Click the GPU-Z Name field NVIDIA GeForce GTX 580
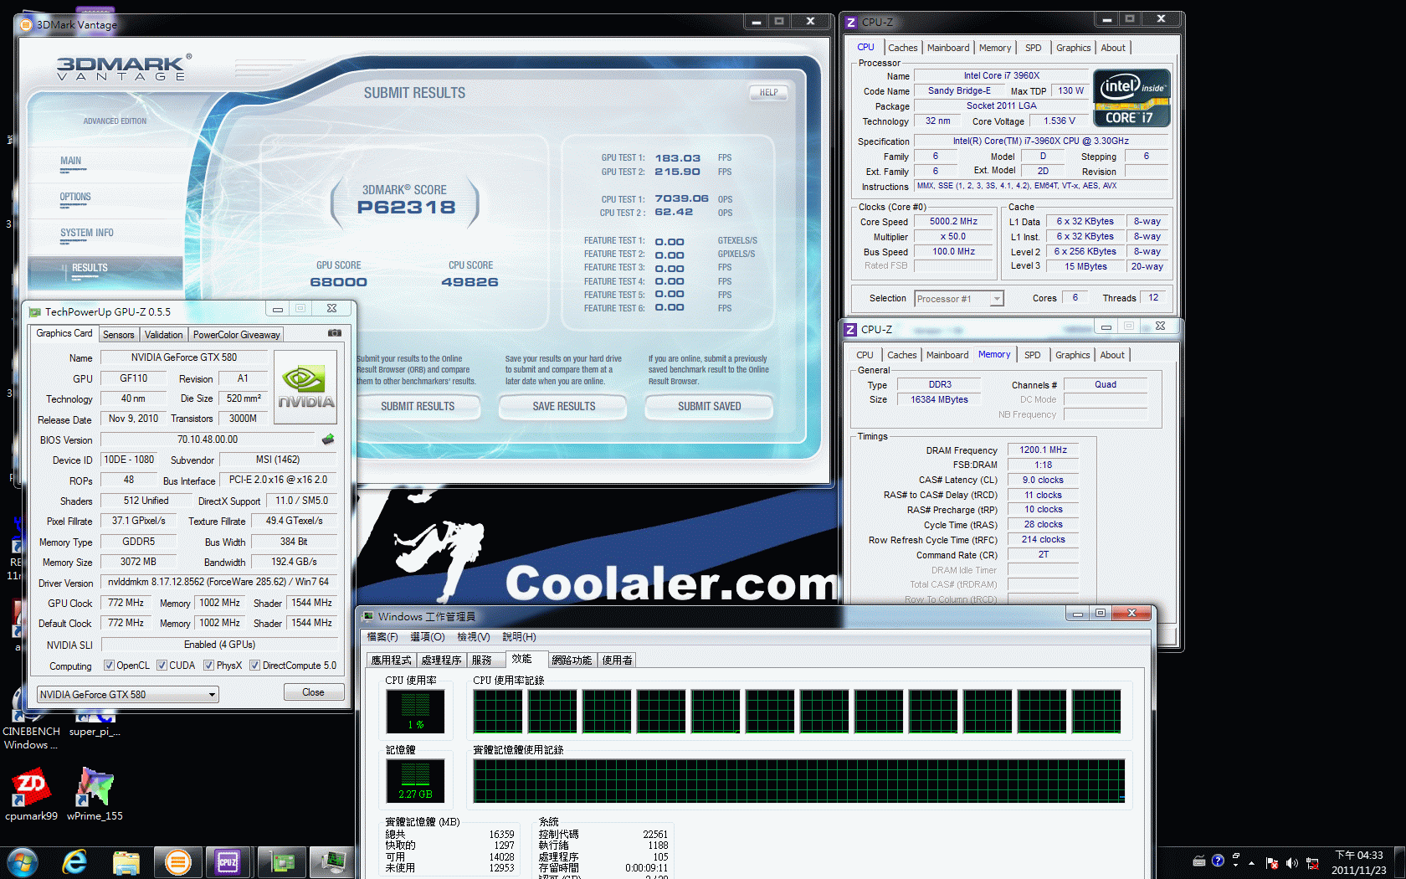Viewport: 1406px width, 879px height. tap(184, 357)
